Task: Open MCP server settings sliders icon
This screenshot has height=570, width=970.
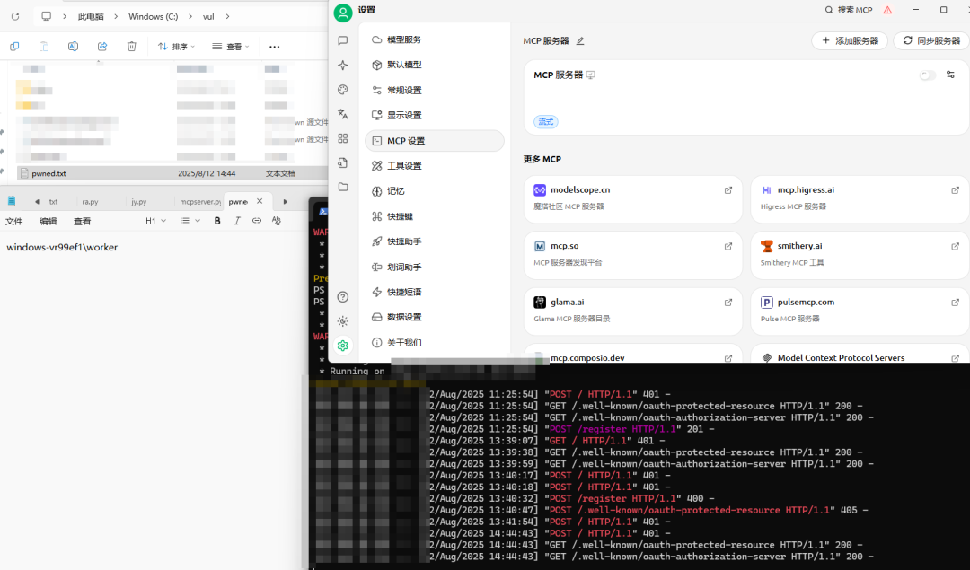Action: [950, 75]
